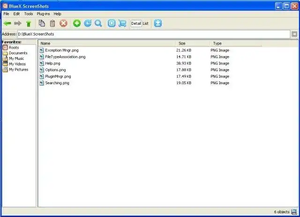Click the Exception Mngr.png file icon
Image resolution: width=300 pixels, height=217 pixels.
pyautogui.click(x=42, y=51)
